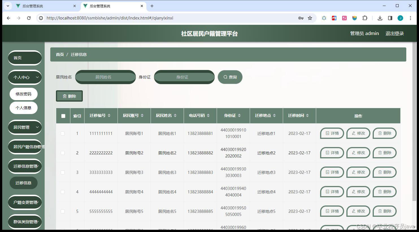
Task: Expand 居民户籍信息管理 sidebar menu
Action: click(x=25, y=147)
